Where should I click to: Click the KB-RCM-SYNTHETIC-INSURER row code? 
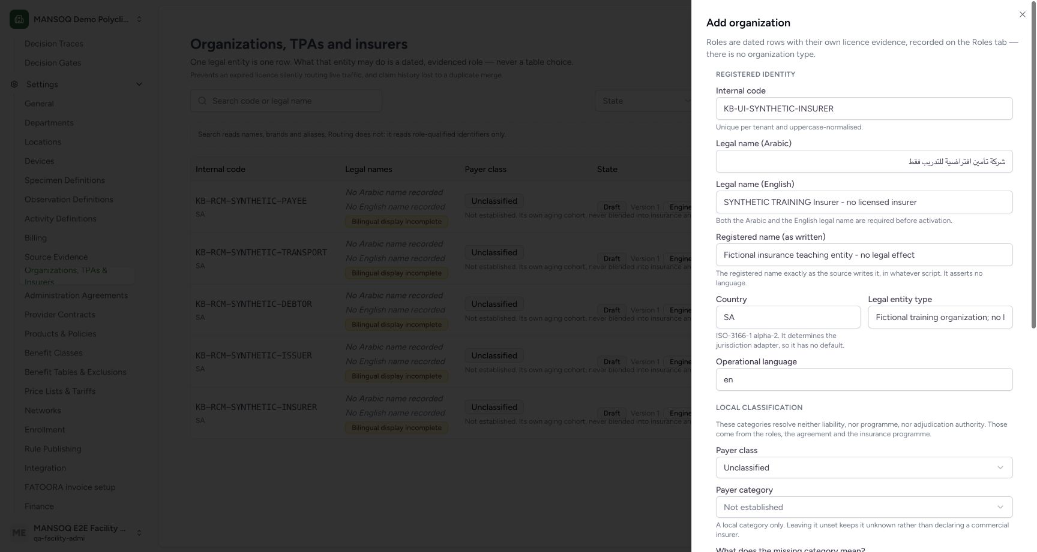click(x=256, y=407)
